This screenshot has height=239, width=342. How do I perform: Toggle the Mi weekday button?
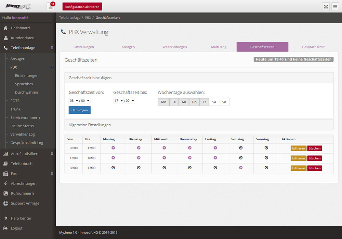coord(184,102)
